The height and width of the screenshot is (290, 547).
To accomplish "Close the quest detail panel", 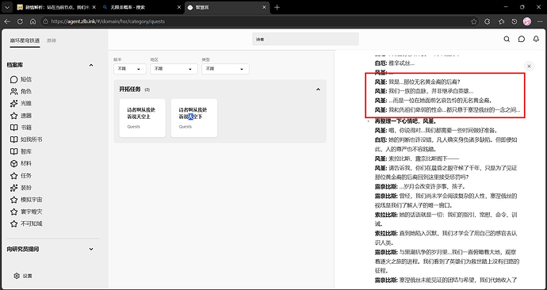I will coord(530,67).
